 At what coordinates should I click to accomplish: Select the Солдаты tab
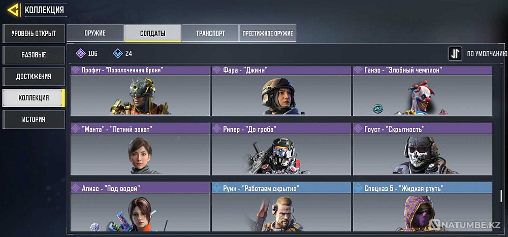[x=152, y=33]
